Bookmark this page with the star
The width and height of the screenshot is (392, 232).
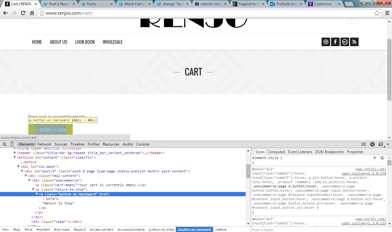377,13
